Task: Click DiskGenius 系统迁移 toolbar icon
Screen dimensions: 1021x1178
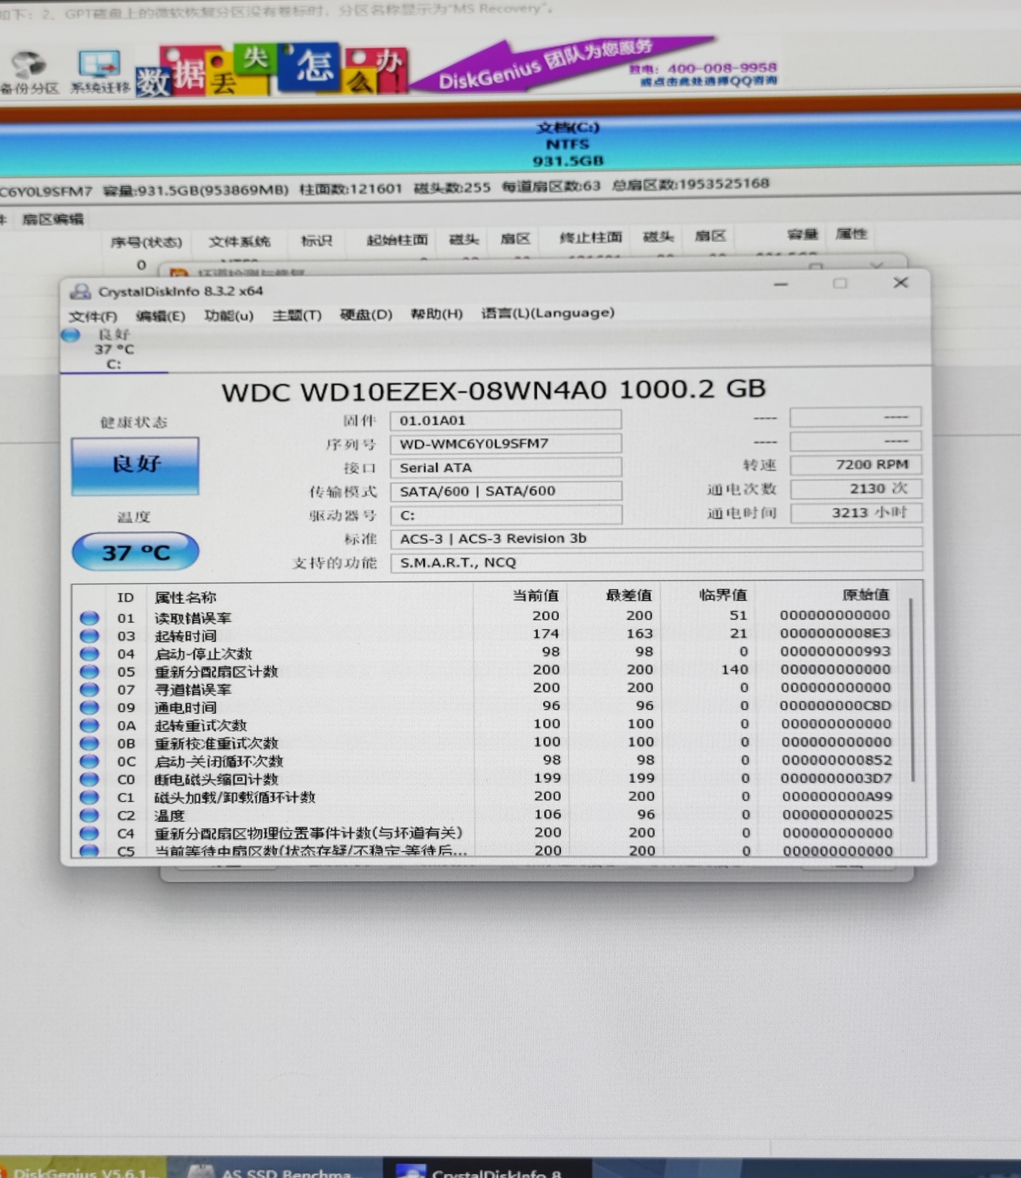Action: coord(100,71)
